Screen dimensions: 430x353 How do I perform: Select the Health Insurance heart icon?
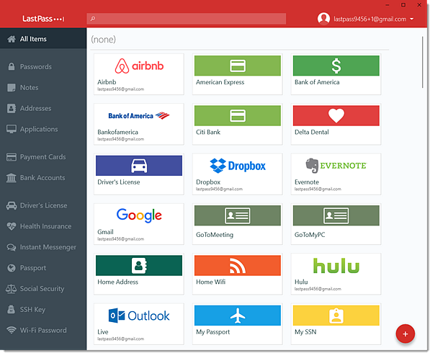pyautogui.click(x=12, y=226)
